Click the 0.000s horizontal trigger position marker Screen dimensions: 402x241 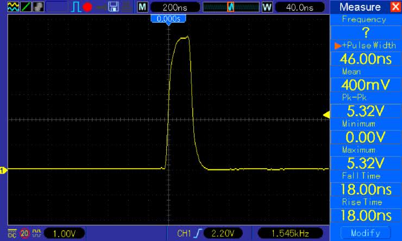[x=169, y=19]
